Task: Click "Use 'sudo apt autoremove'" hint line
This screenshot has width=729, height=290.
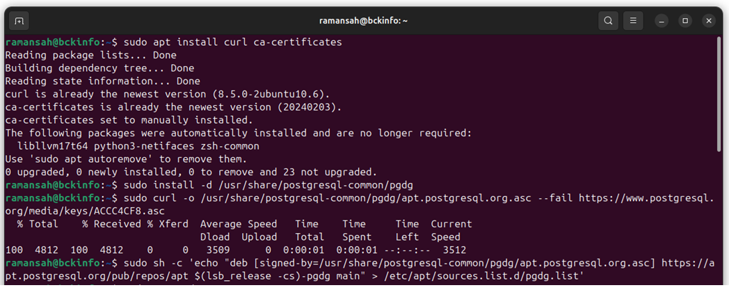Action: (x=126, y=159)
